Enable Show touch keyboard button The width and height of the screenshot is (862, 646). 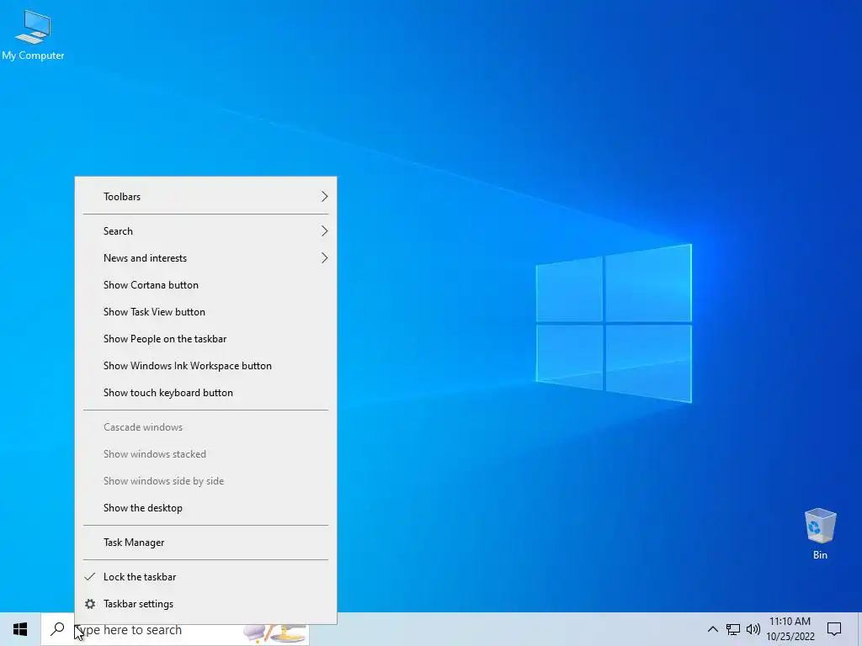pyautogui.click(x=205, y=393)
